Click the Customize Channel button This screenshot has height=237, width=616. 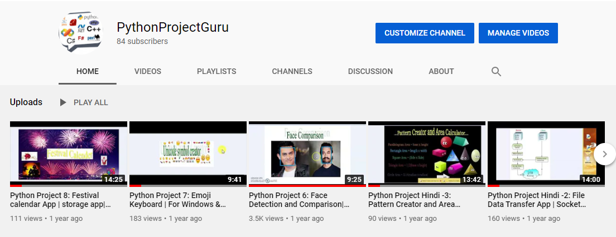(x=425, y=33)
